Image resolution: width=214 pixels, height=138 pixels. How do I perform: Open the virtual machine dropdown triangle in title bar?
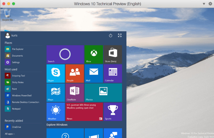[204, 4]
